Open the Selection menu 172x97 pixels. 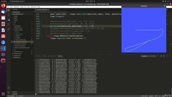click(x=16, y=7)
